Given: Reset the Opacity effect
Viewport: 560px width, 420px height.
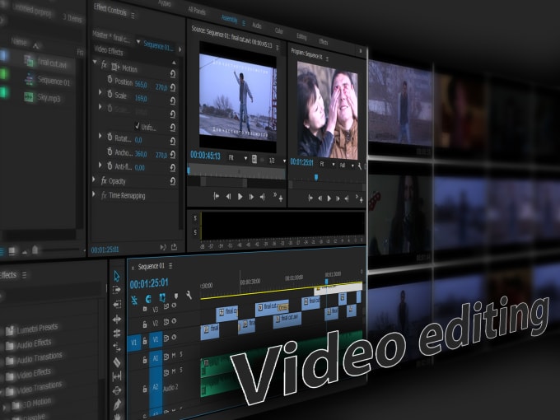Looking at the screenshot, I should tap(173, 181).
